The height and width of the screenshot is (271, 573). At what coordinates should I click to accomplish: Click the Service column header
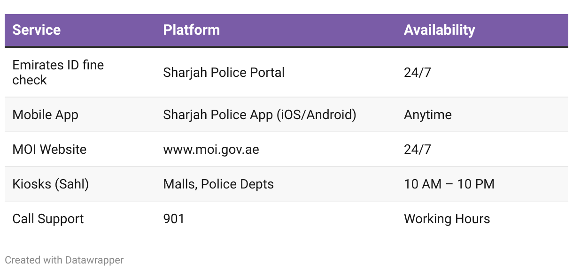coord(37,30)
